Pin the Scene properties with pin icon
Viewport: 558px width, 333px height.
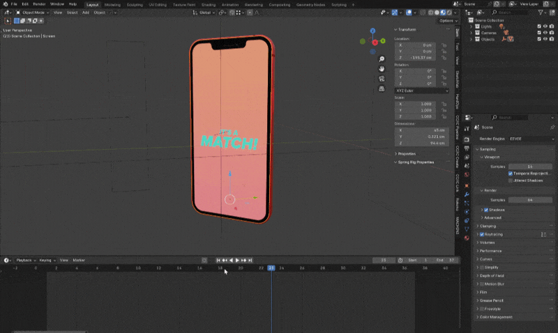552,127
